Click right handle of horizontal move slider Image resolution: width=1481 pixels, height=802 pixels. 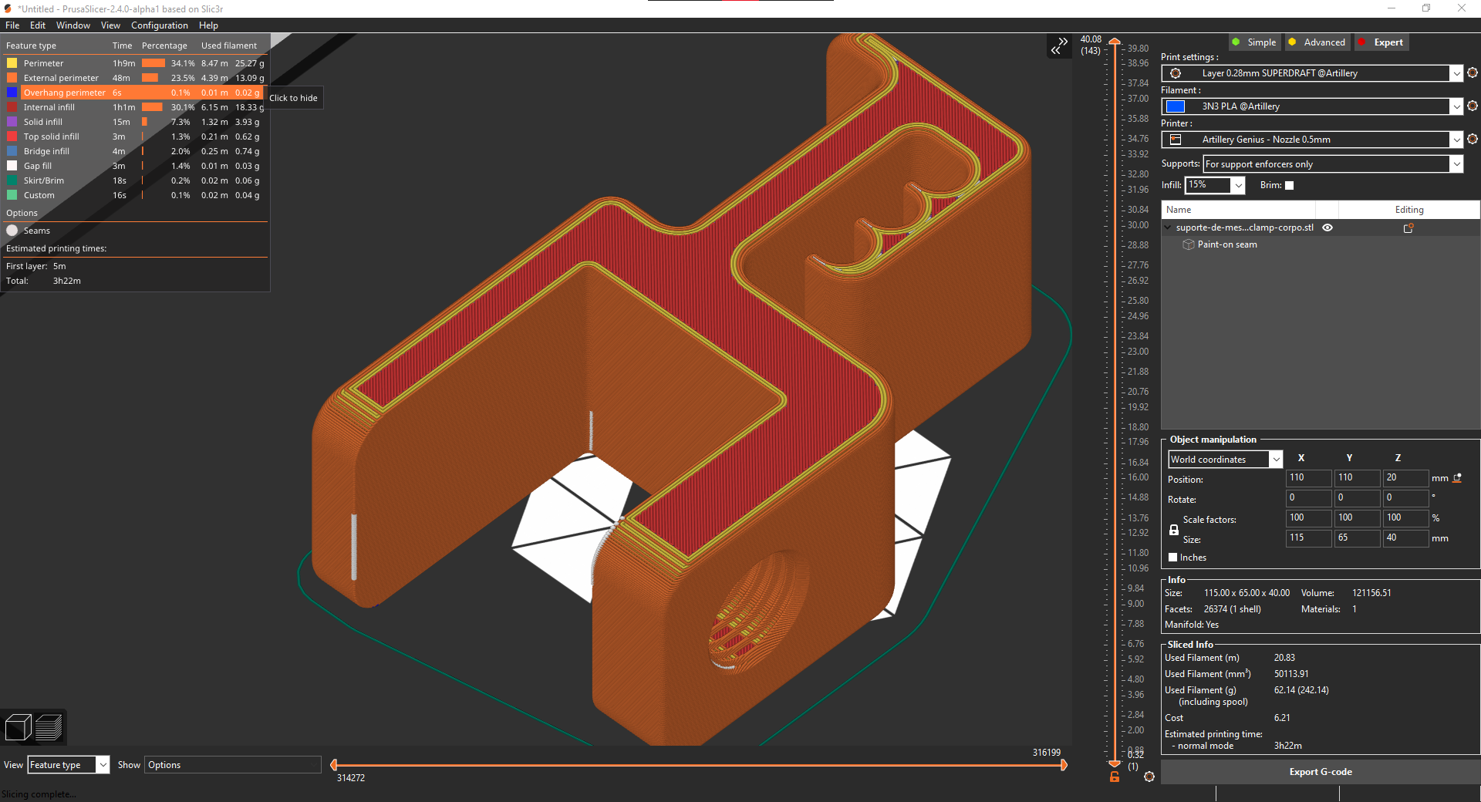click(x=1064, y=765)
